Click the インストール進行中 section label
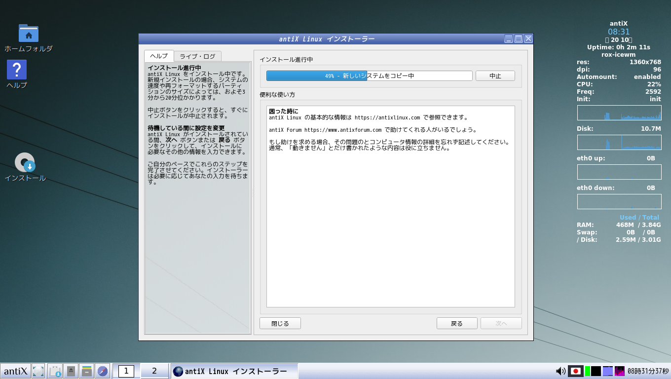This screenshot has width=671, height=379. [x=286, y=60]
